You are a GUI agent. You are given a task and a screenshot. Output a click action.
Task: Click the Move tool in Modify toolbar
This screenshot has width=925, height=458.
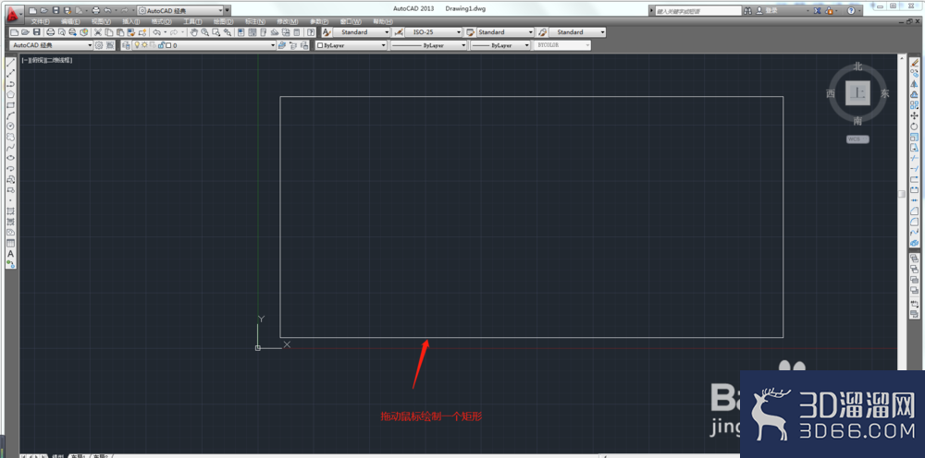[915, 116]
